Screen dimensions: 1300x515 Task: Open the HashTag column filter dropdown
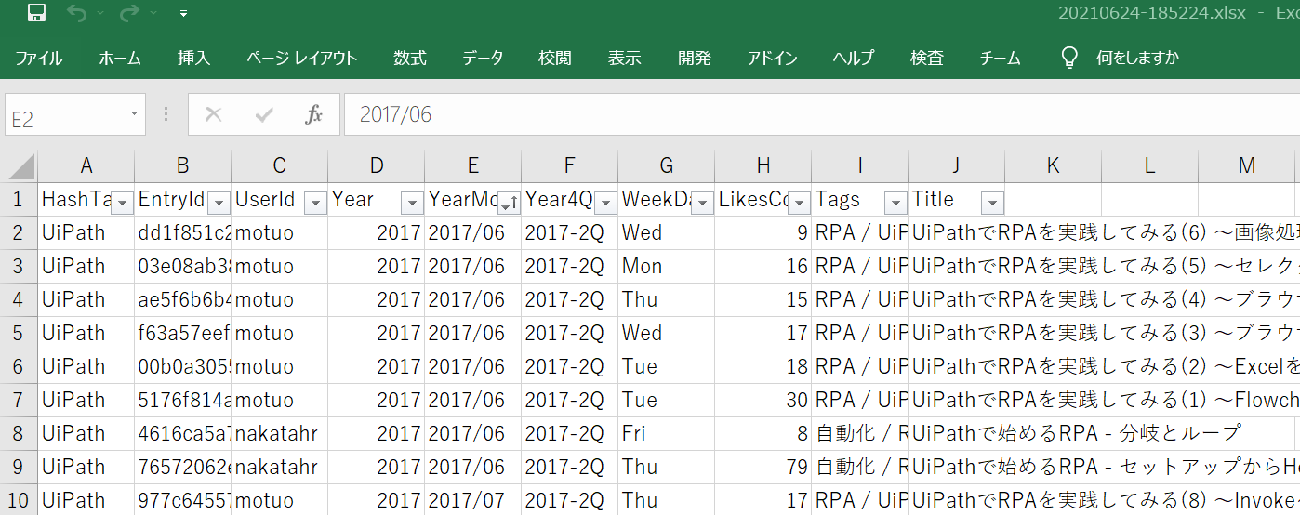tap(122, 204)
